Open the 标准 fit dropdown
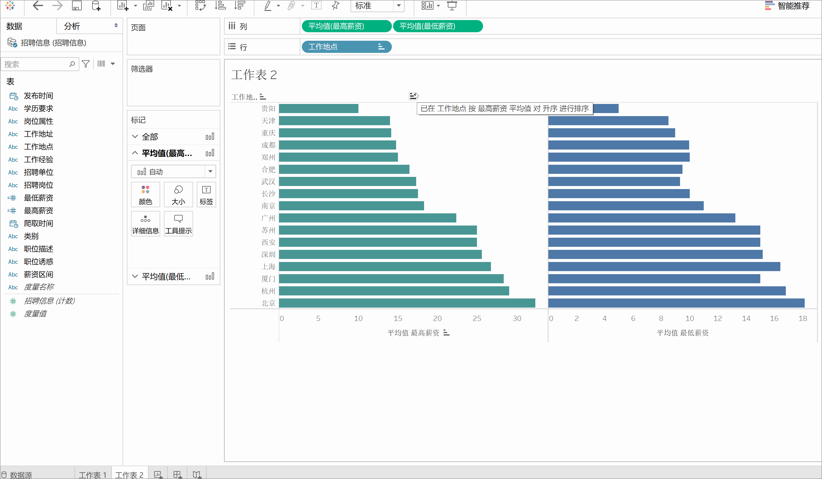The width and height of the screenshot is (822, 479). [x=399, y=5]
